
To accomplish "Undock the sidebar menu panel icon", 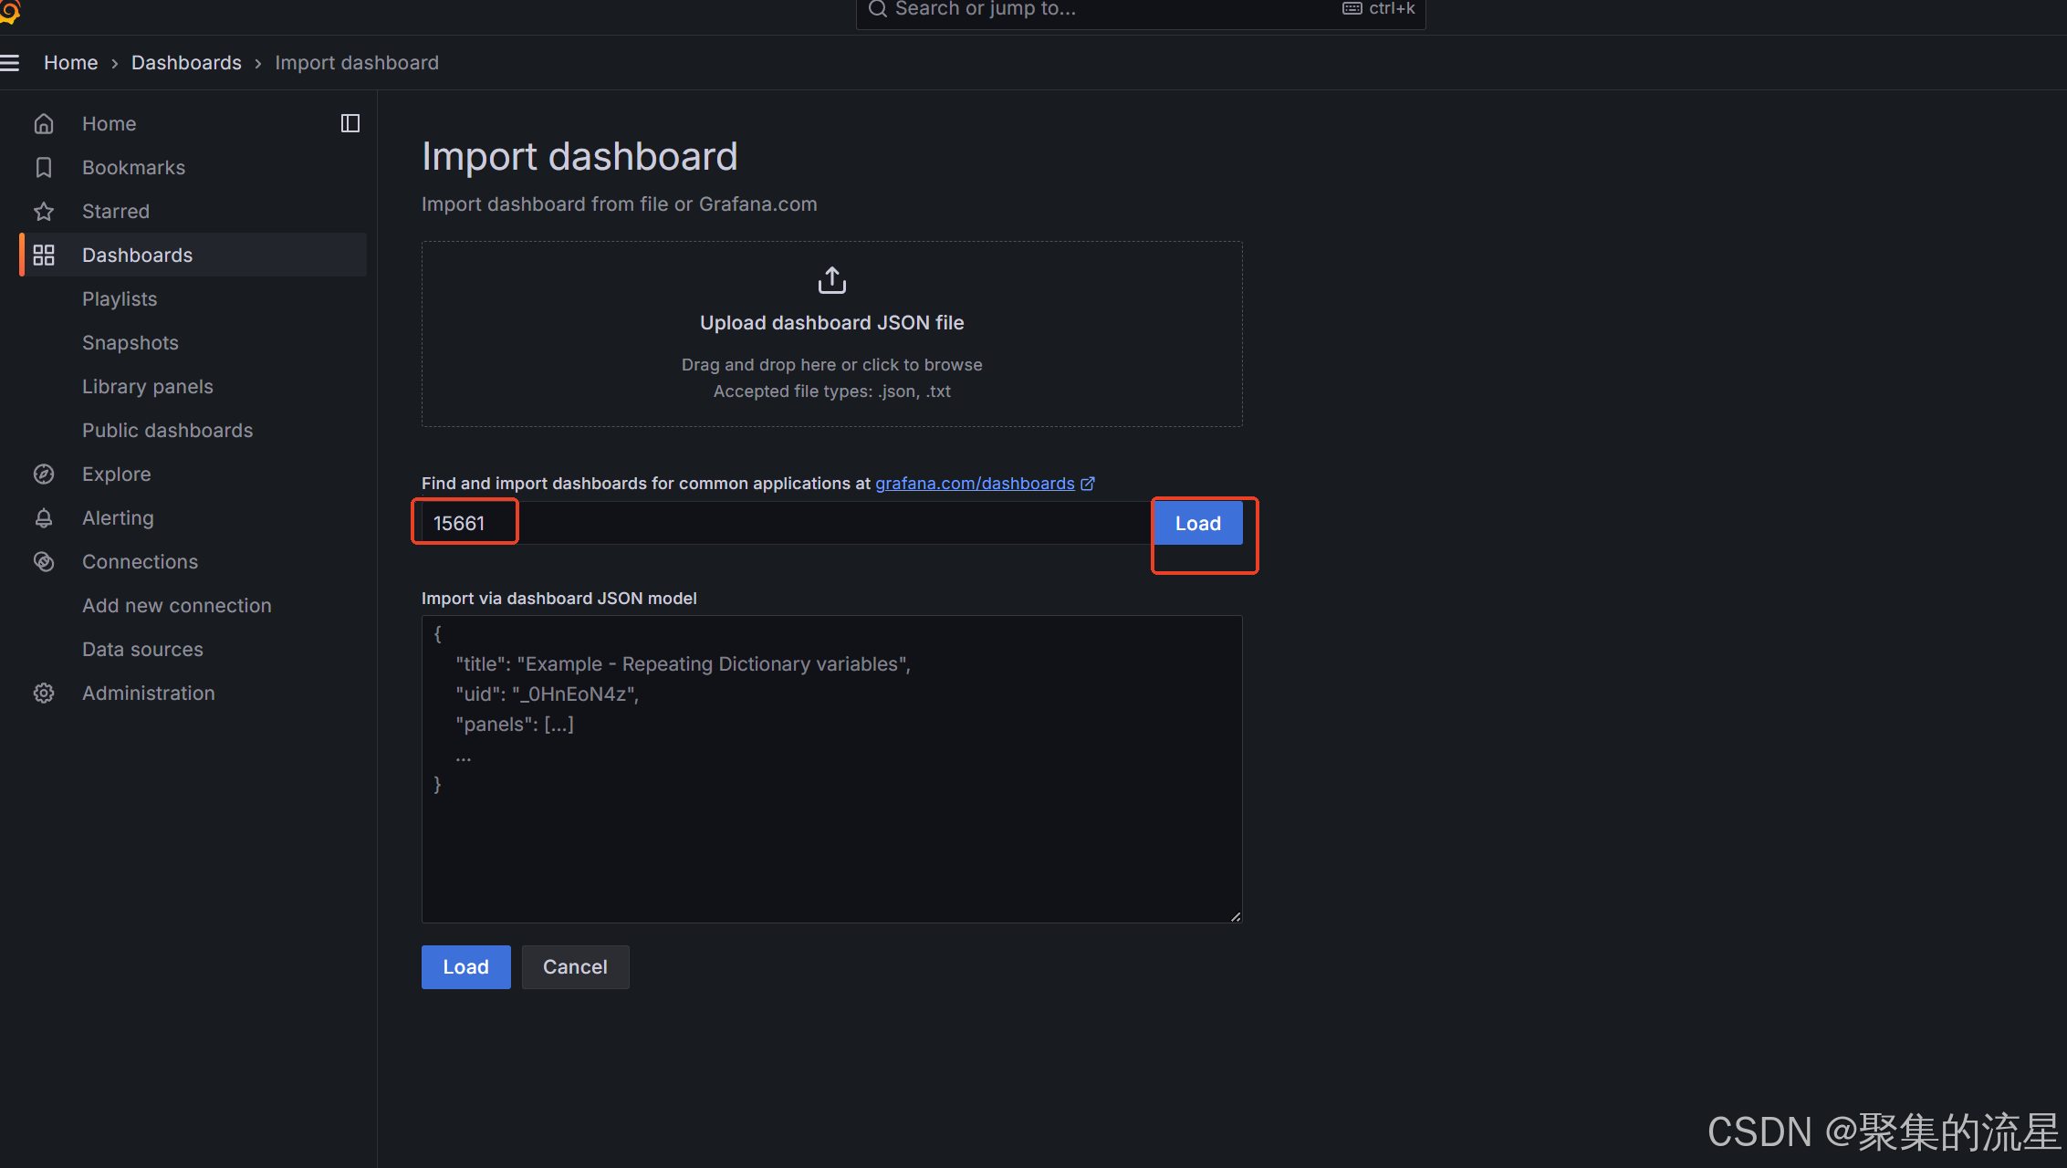I will coord(350,123).
